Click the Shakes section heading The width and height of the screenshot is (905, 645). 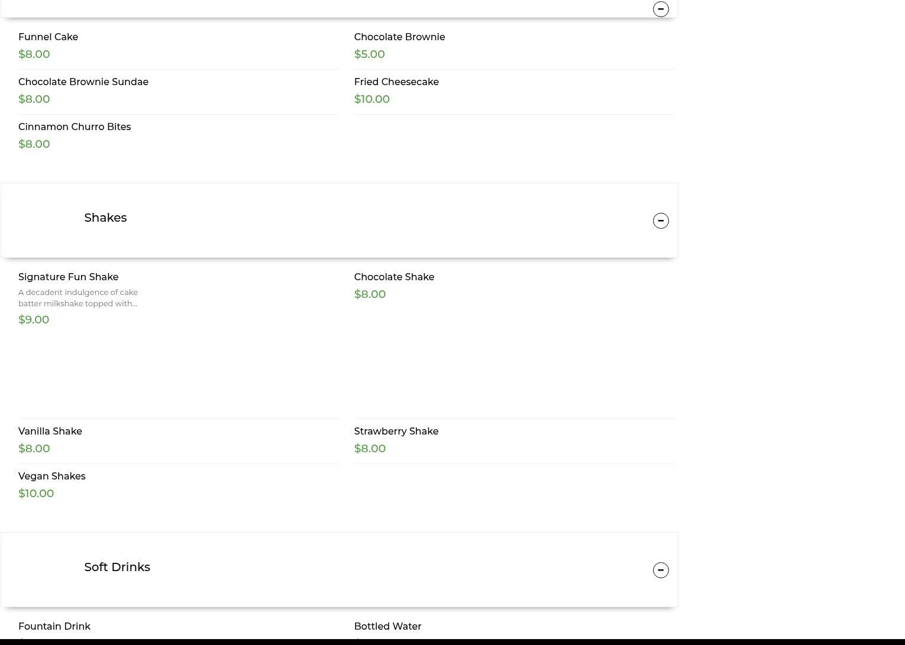[x=105, y=218]
